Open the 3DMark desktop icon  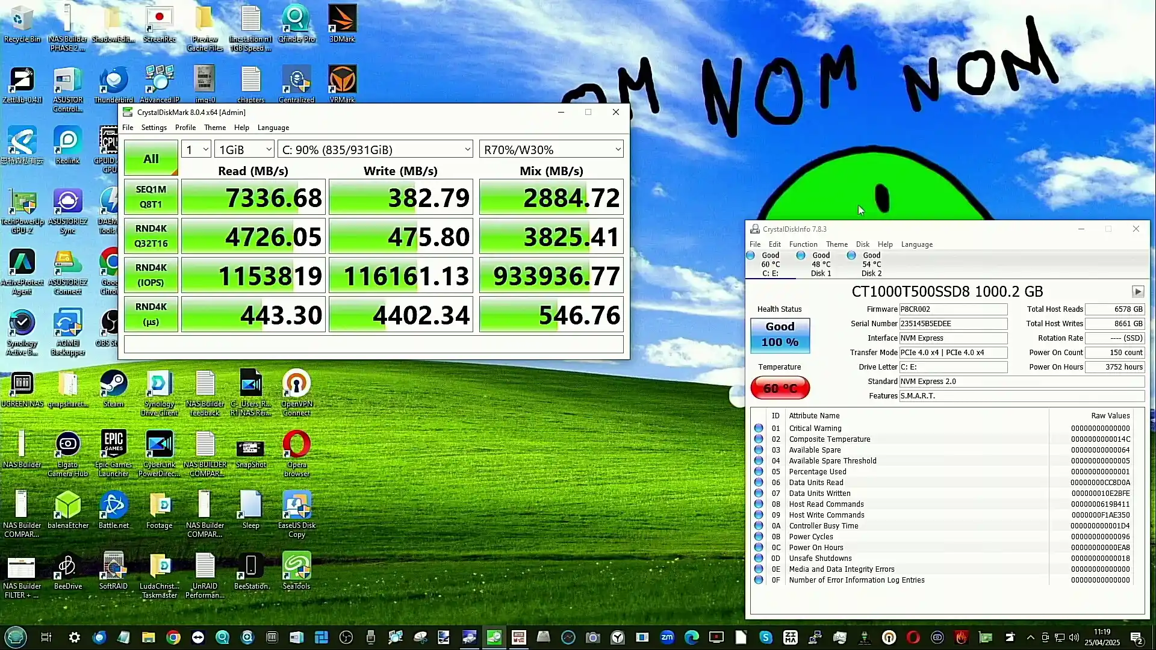(342, 24)
